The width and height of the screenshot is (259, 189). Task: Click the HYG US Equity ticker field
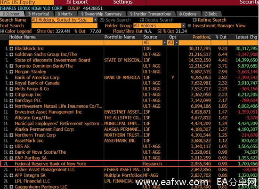point(27,2)
